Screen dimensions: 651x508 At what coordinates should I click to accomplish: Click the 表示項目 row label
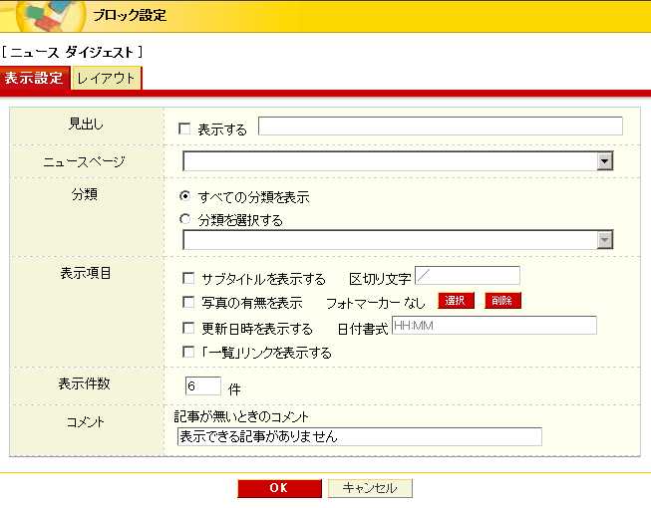(x=86, y=273)
